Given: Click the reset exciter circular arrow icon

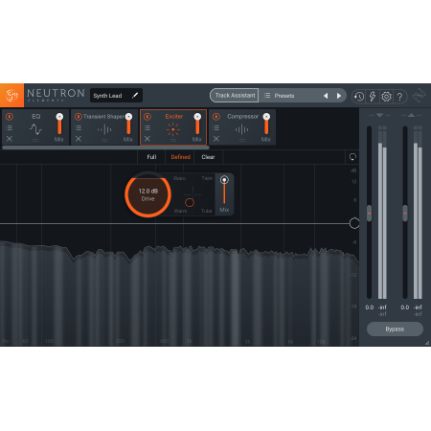Looking at the screenshot, I should click(352, 157).
